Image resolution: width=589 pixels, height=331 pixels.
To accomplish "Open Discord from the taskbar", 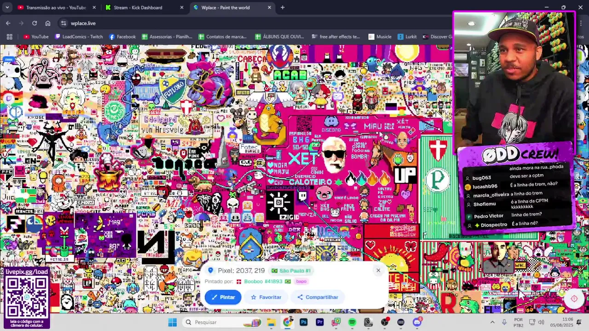I will (417, 322).
